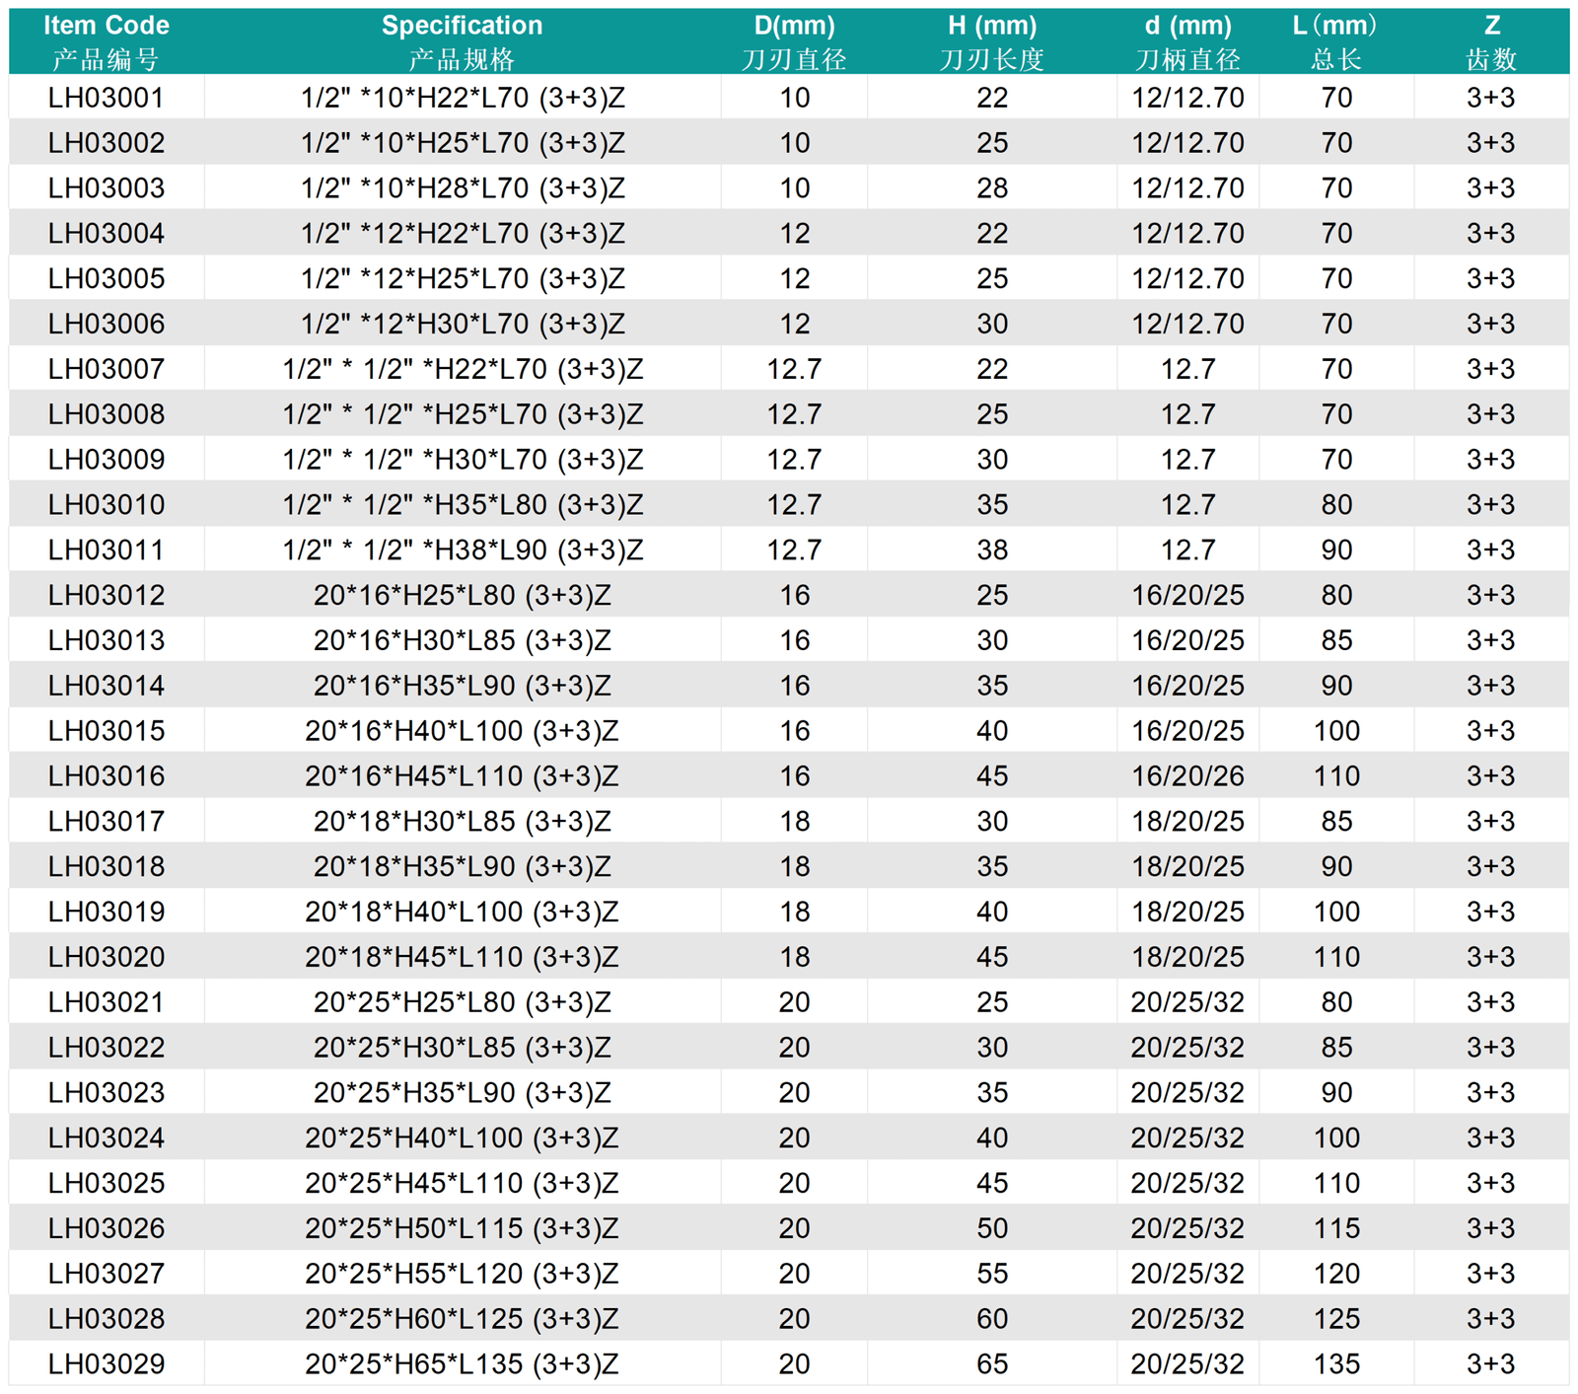Click the Item Code column header
Image resolution: width=1578 pixels, height=1394 pixels.
[x=107, y=41]
